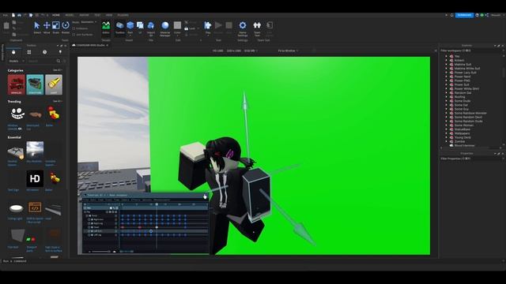Select the Vehicles category thumbnail

[x=16, y=84]
